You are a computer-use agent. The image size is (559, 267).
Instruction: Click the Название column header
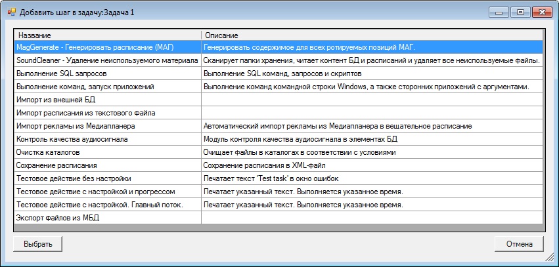coord(108,35)
